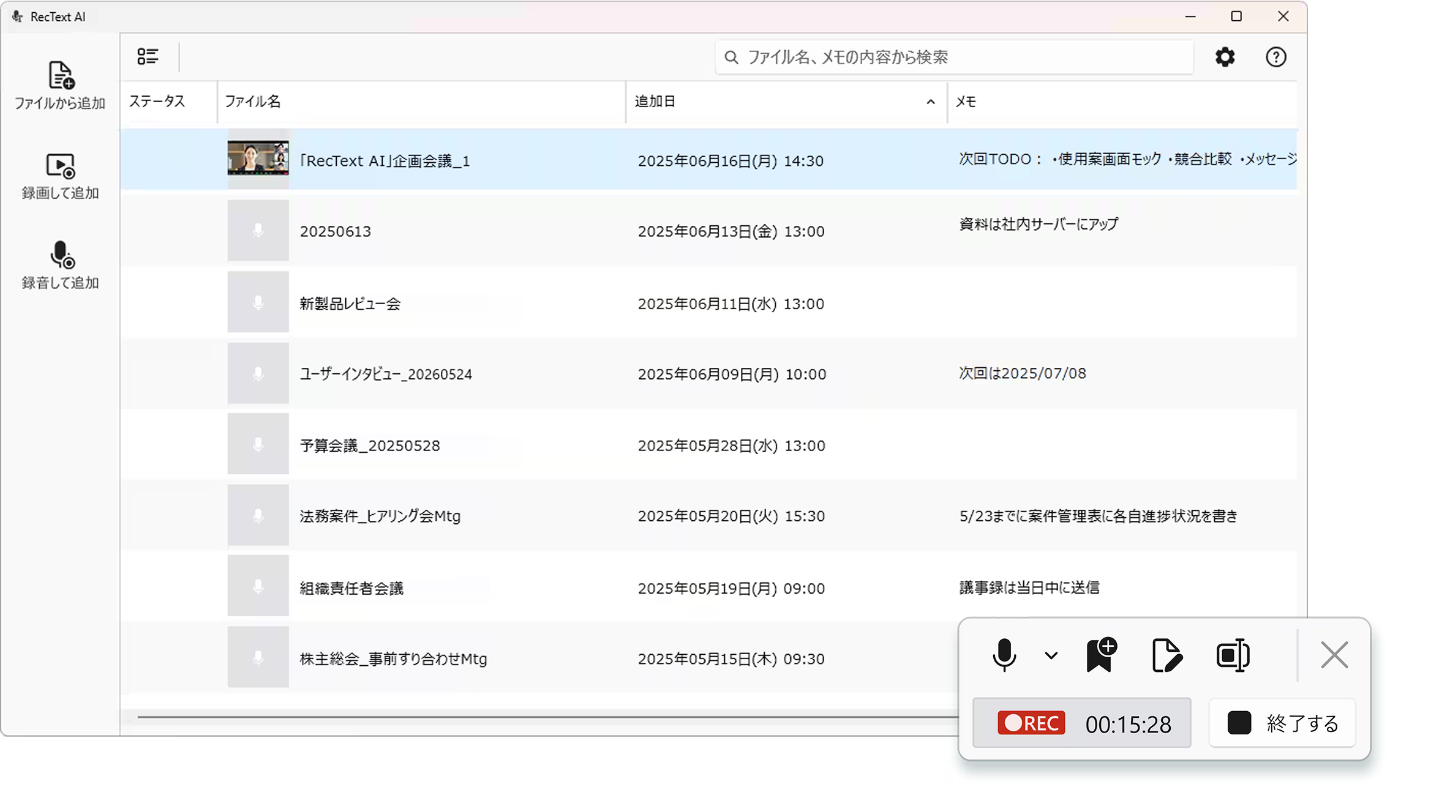
Task: Sort by the ファイル名 column header
Action: pos(253,102)
